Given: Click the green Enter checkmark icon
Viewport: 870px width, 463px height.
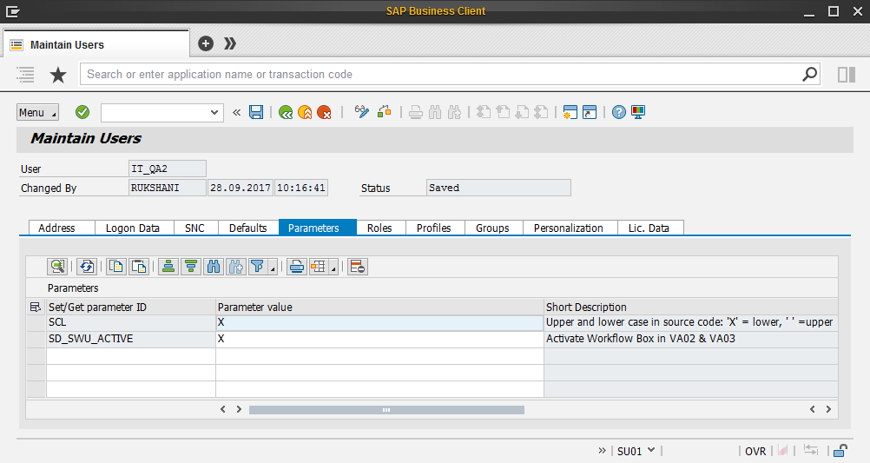Looking at the screenshot, I should (x=82, y=112).
